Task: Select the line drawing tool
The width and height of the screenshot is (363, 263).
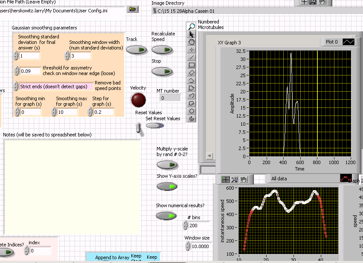Action: pos(192,57)
